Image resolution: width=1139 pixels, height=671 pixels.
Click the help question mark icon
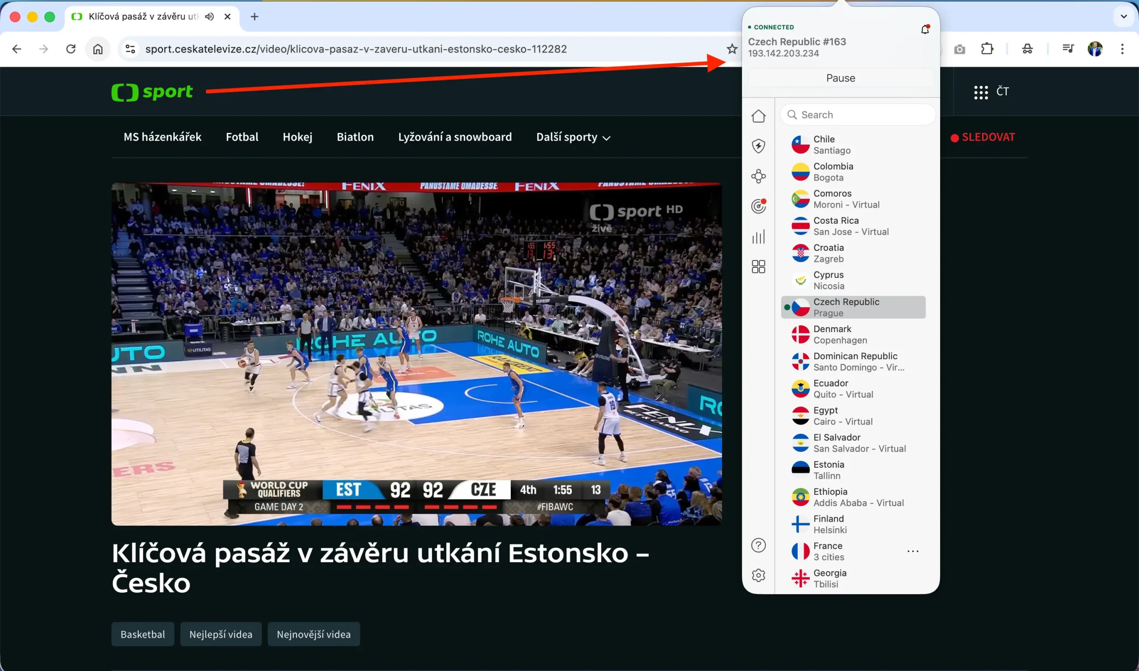(759, 545)
